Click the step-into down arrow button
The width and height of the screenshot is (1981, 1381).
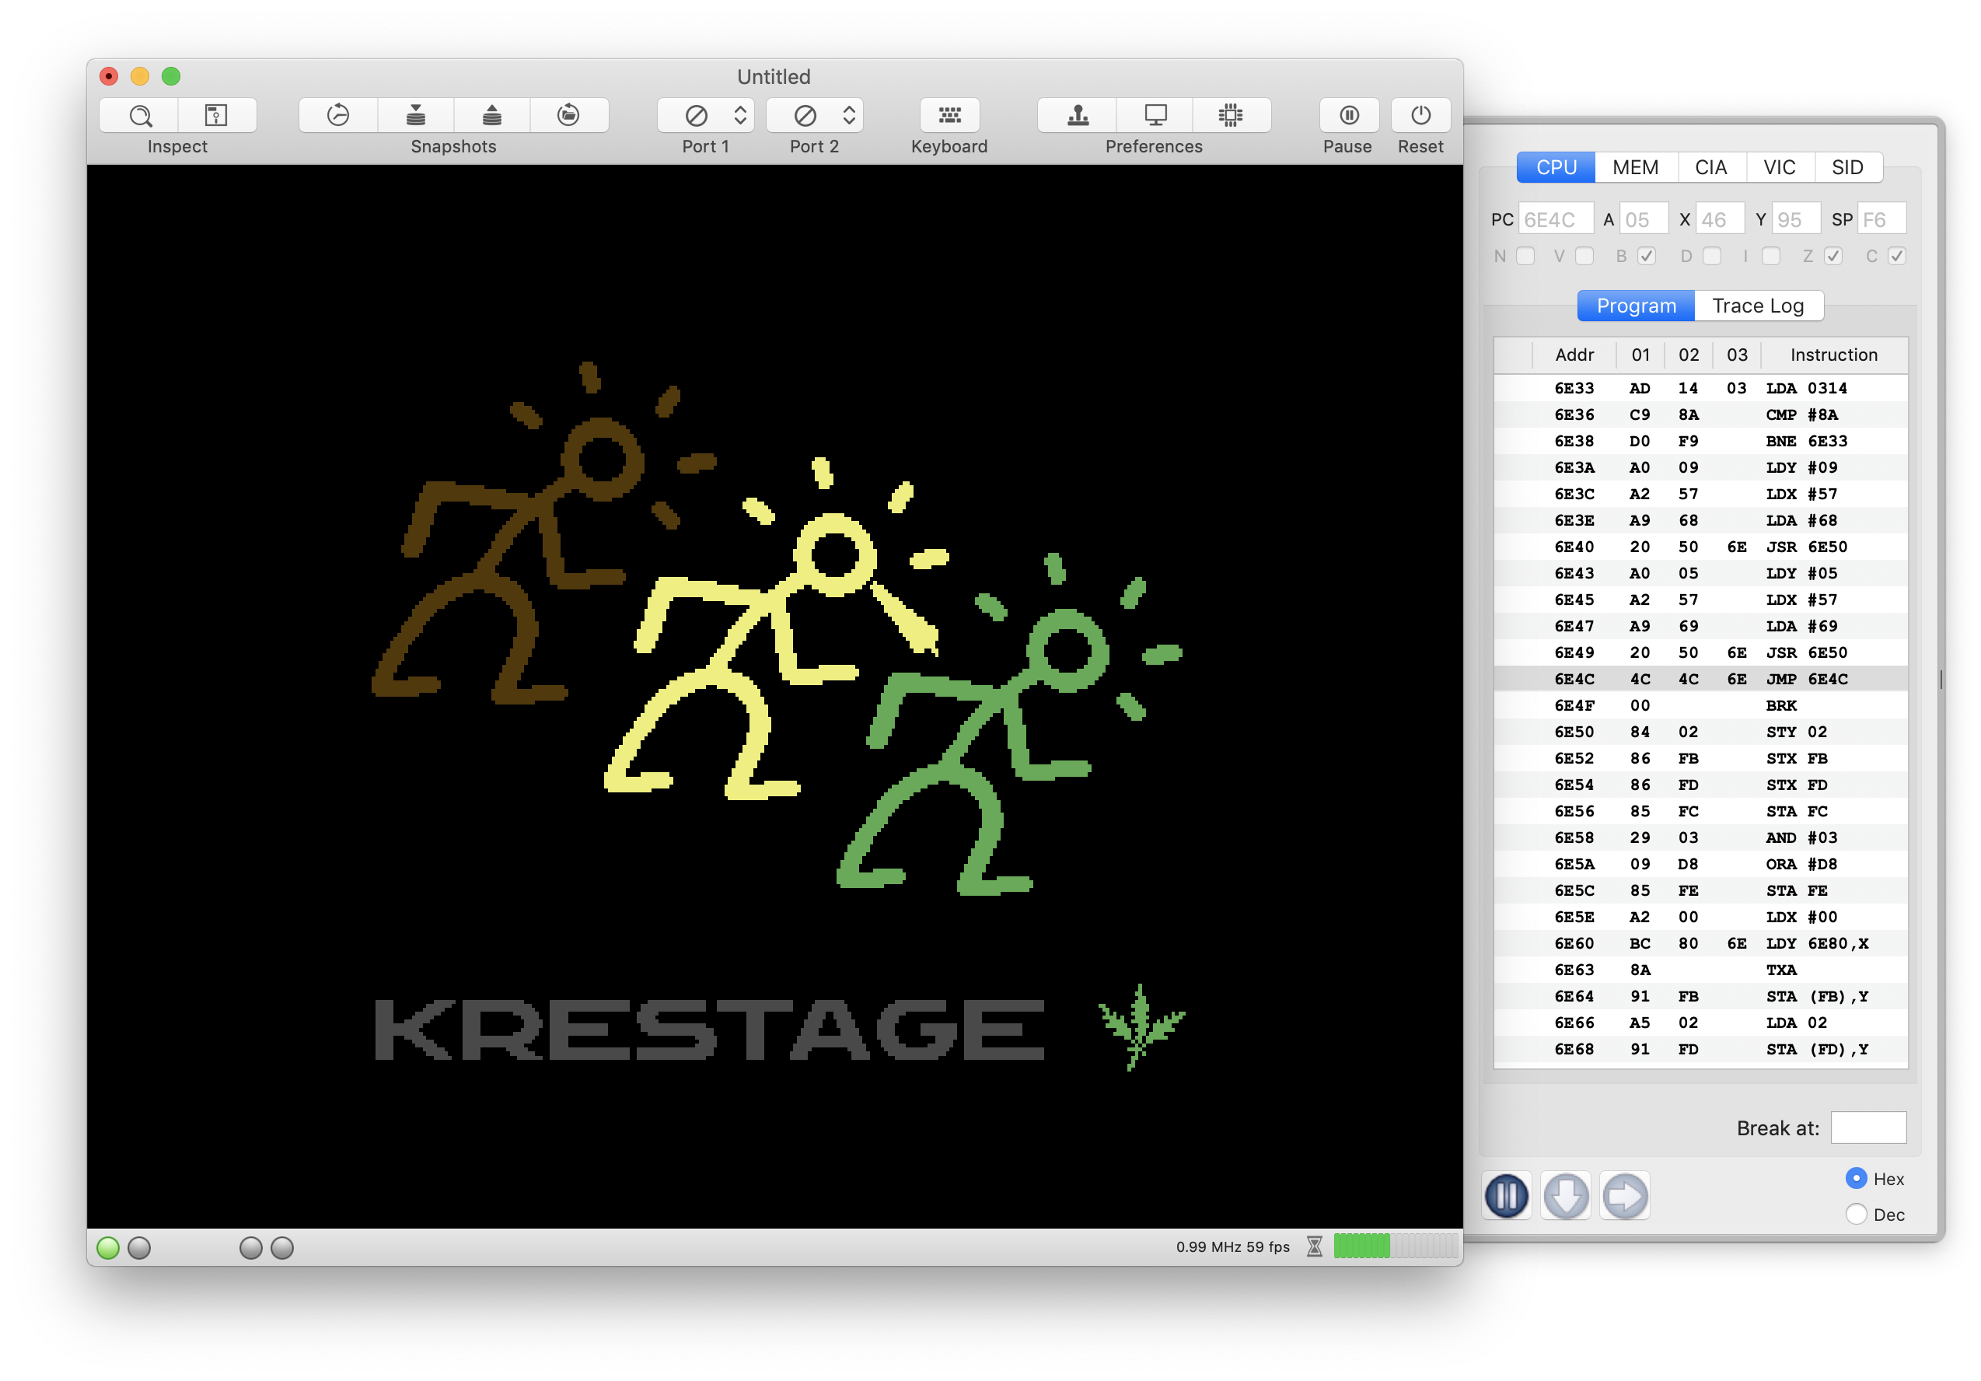point(1565,1195)
